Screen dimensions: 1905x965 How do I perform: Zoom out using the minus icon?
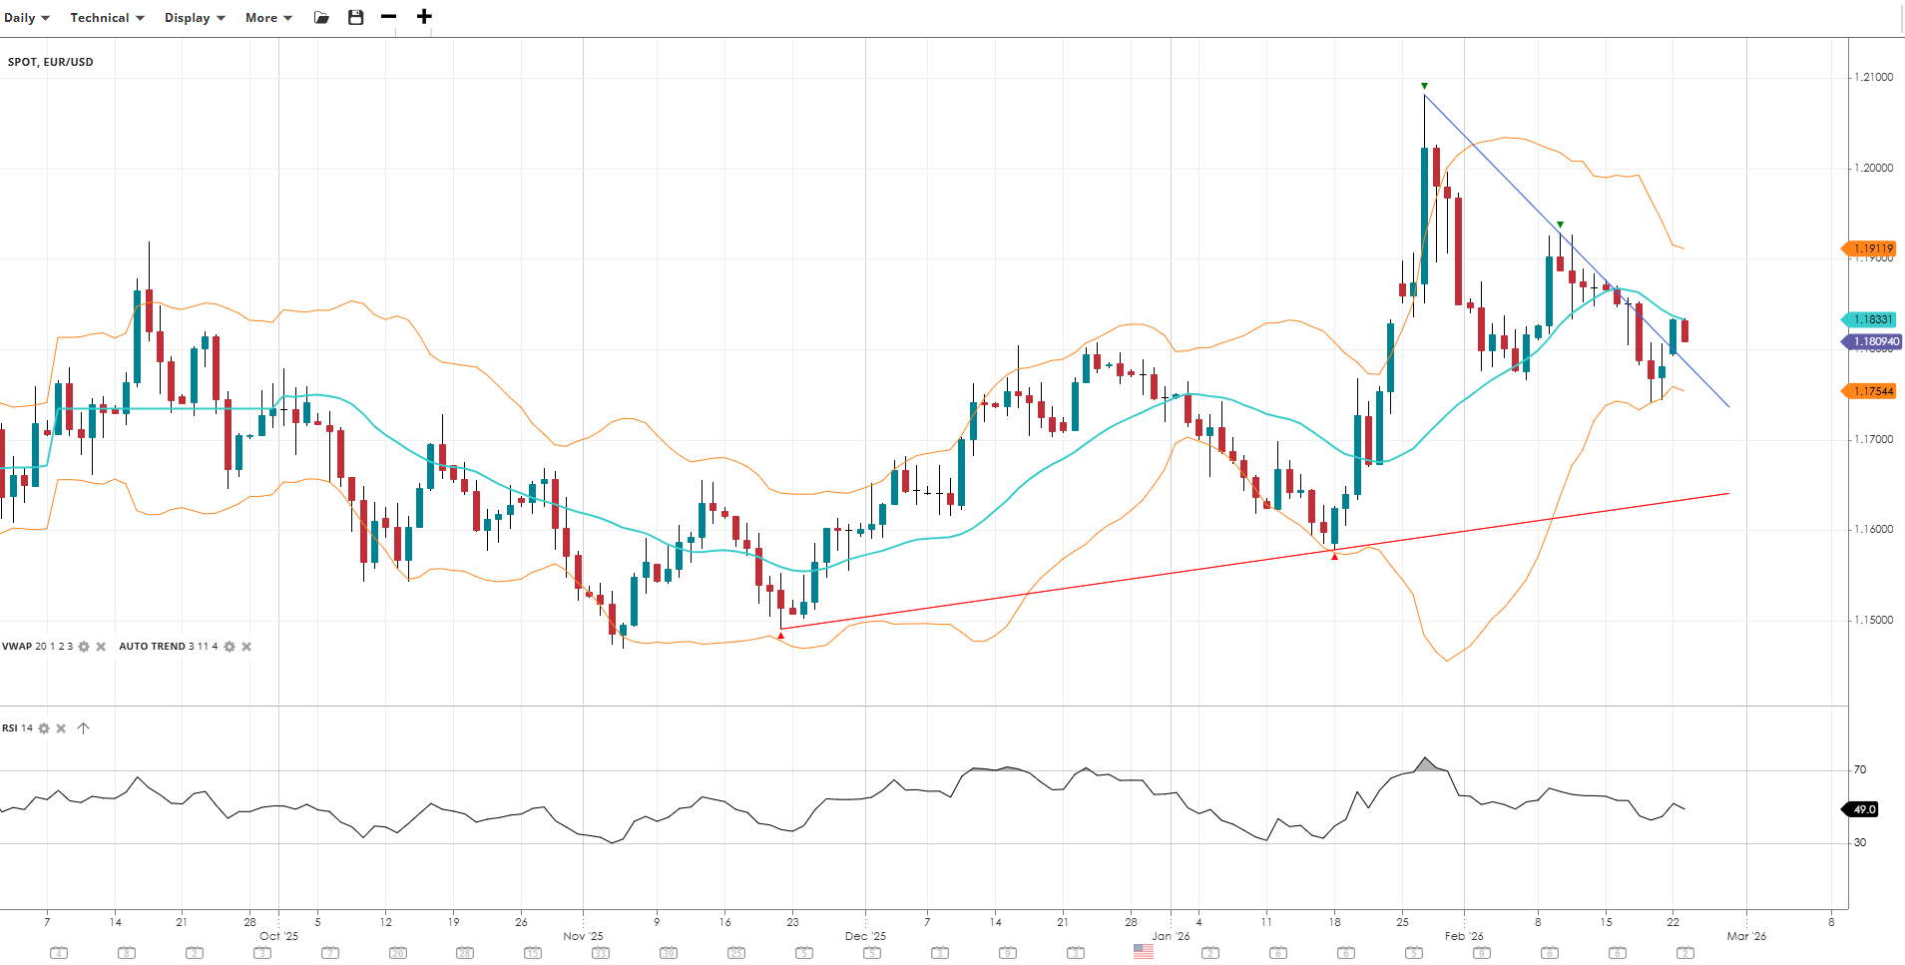(x=389, y=17)
